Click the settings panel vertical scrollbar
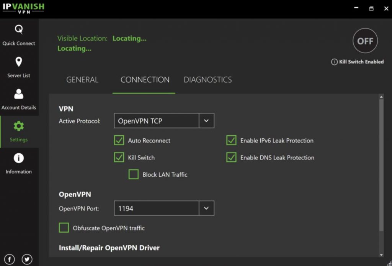The image size is (392, 266). 381,165
